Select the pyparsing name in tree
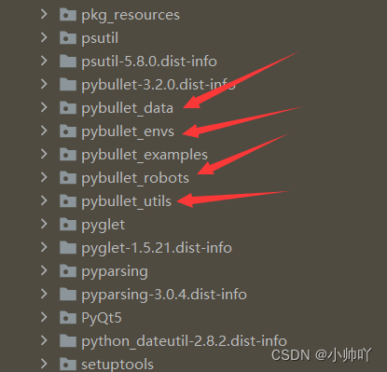 [115, 271]
